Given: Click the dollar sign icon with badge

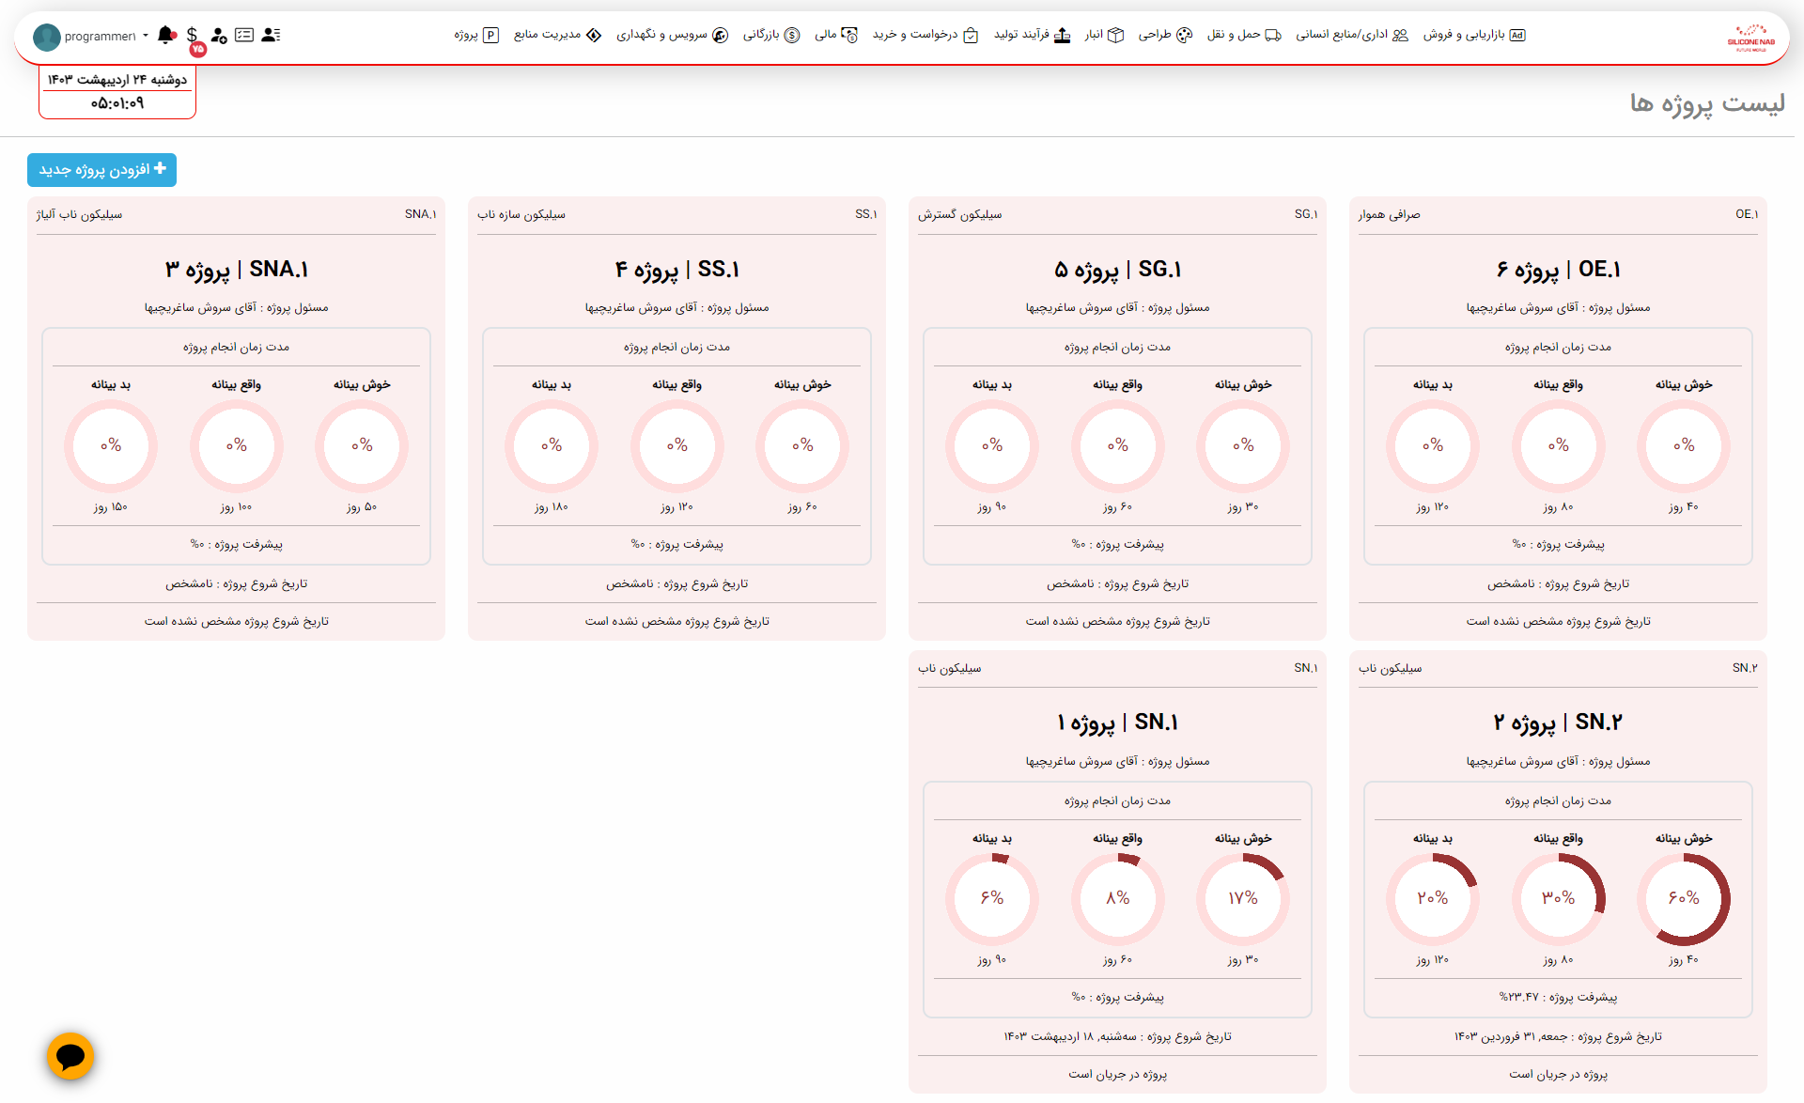Looking at the screenshot, I should [193, 36].
